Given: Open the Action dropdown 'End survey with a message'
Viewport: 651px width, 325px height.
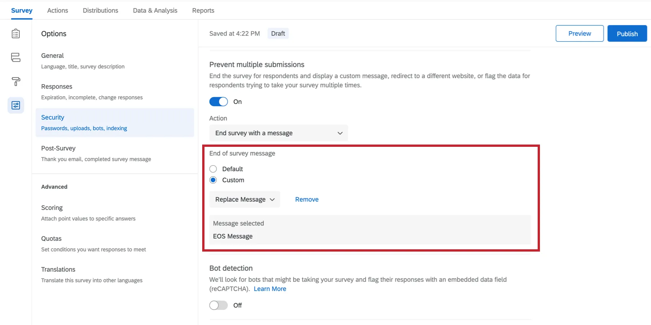Looking at the screenshot, I should [x=278, y=133].
